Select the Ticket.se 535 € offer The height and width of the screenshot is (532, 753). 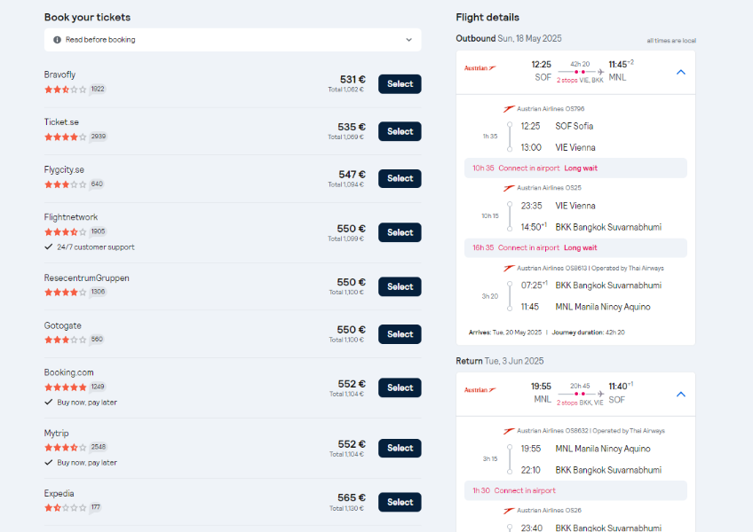pos(400,131)
